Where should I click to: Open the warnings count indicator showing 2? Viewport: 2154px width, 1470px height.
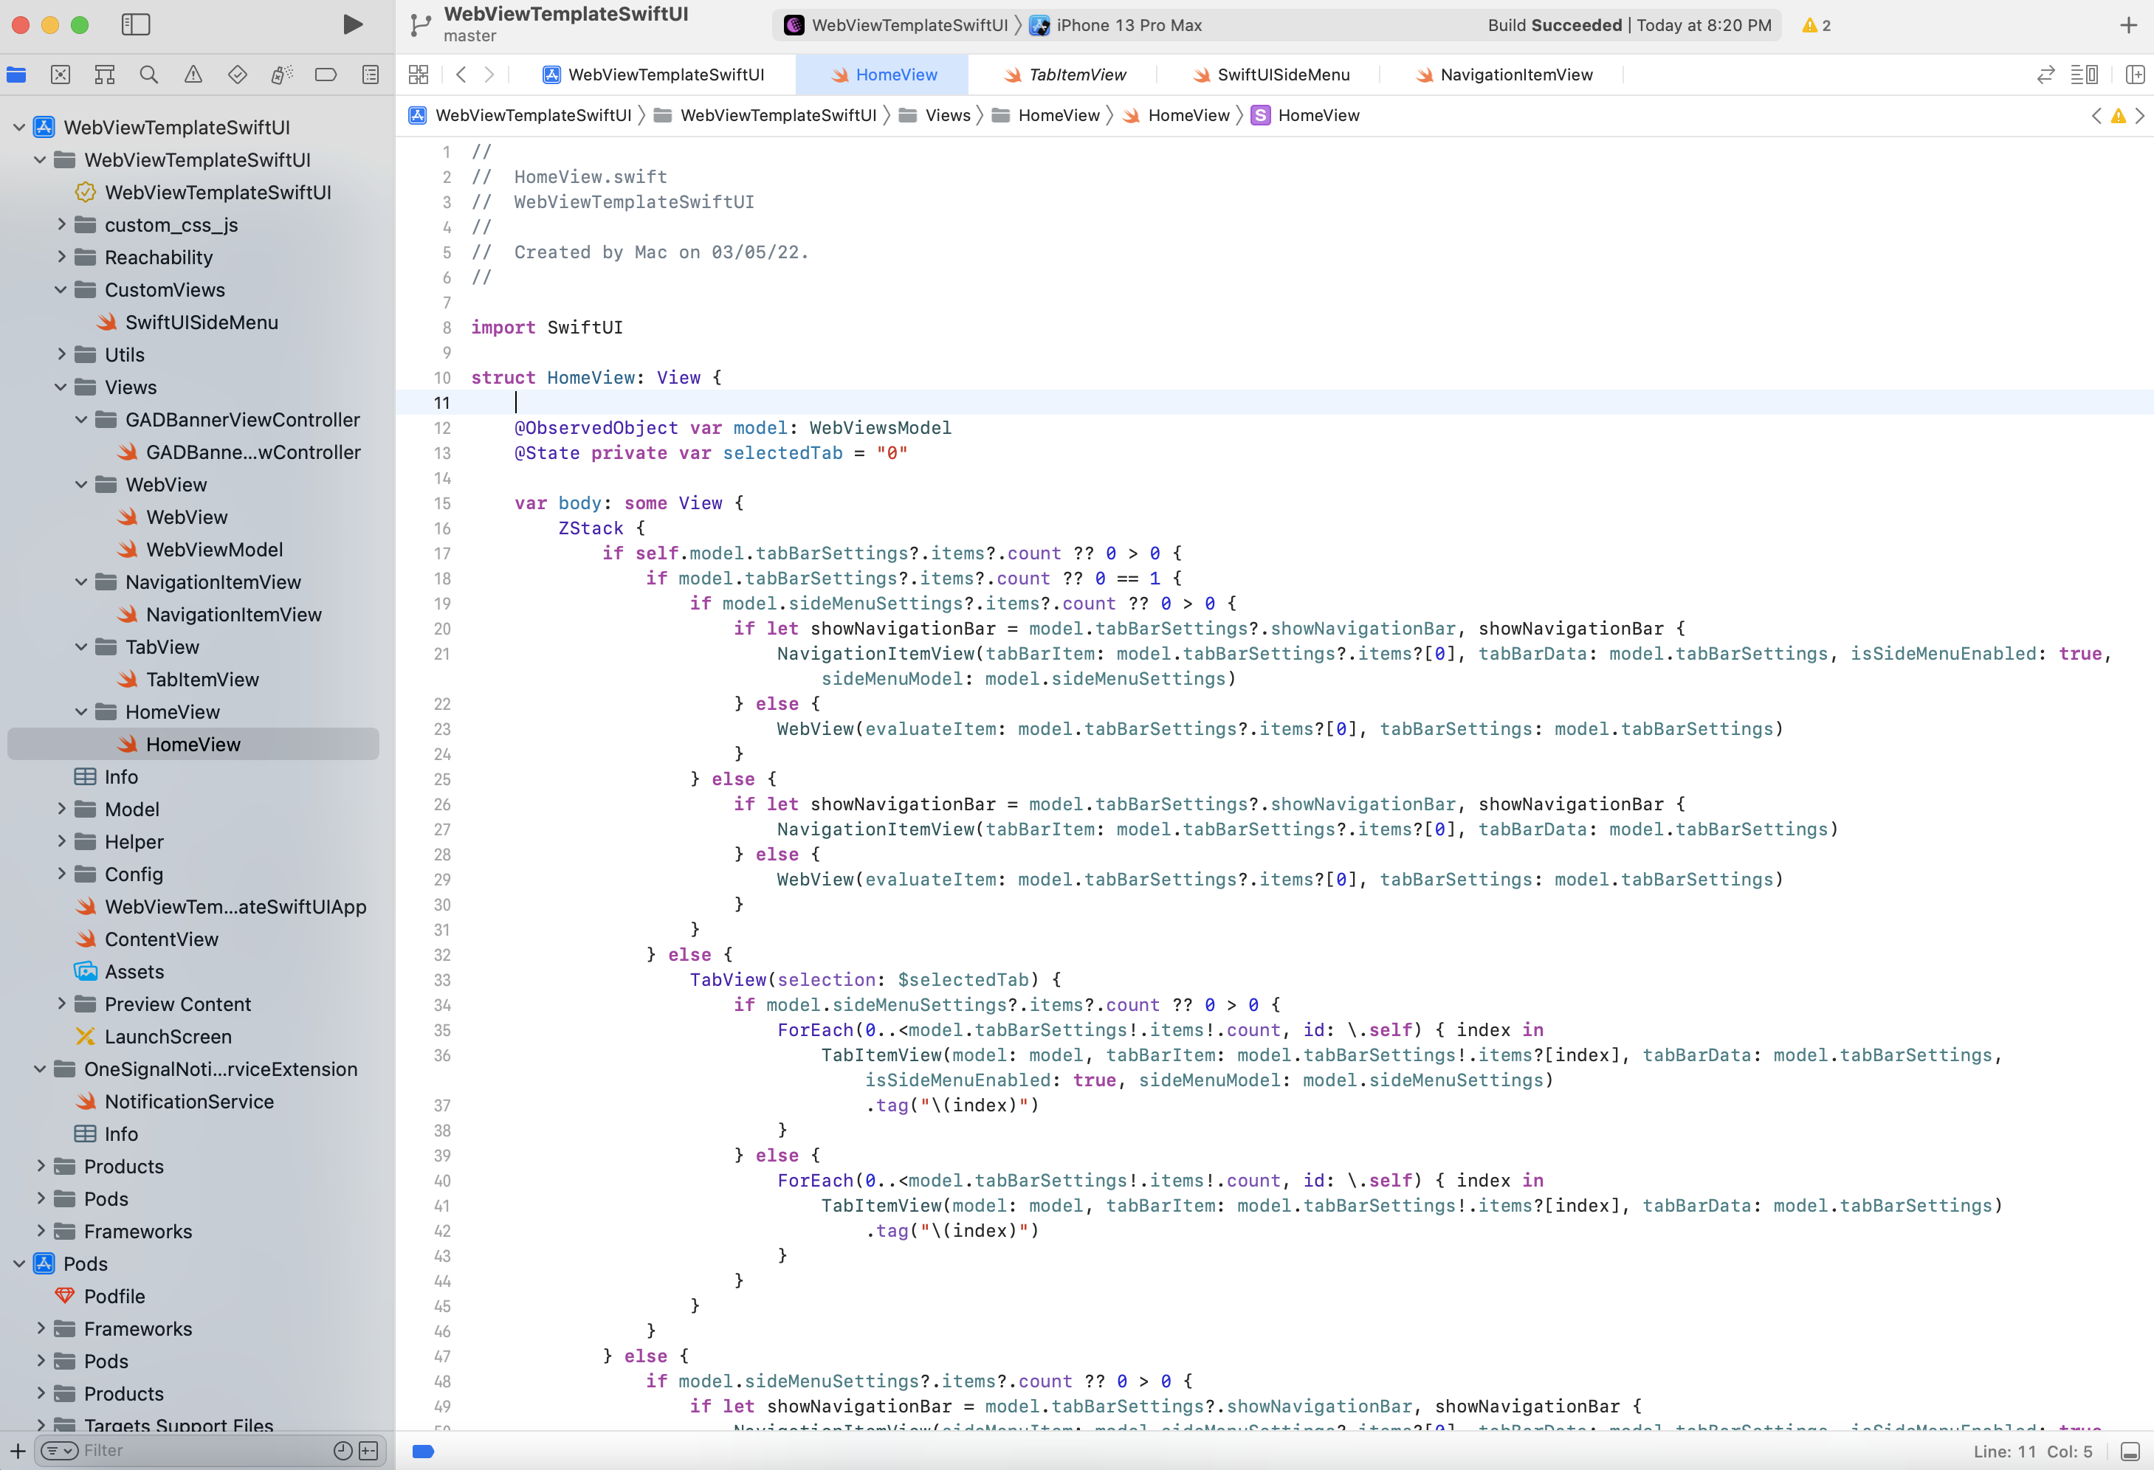[x=1816, y=25]
